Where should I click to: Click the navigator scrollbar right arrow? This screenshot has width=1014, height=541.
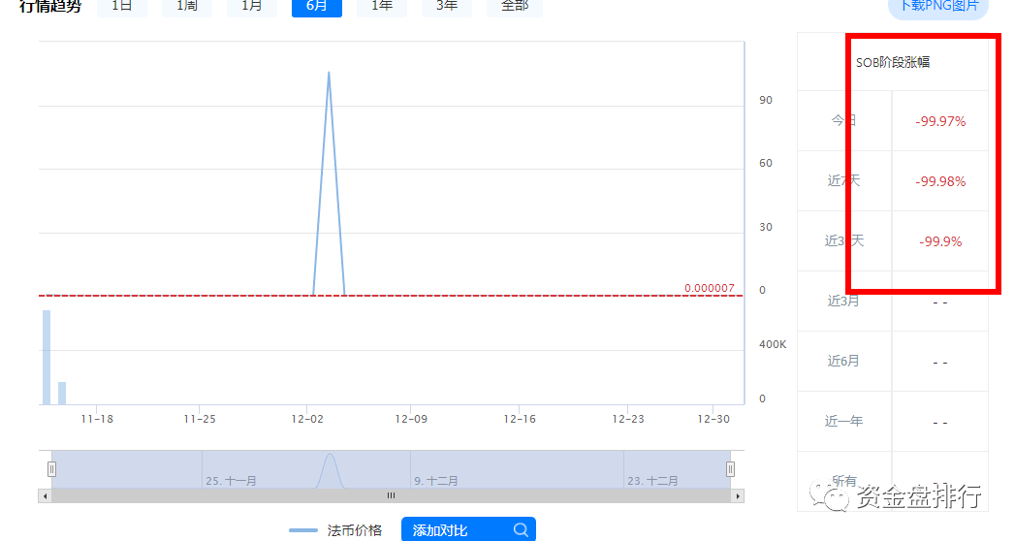coord(738,496)
